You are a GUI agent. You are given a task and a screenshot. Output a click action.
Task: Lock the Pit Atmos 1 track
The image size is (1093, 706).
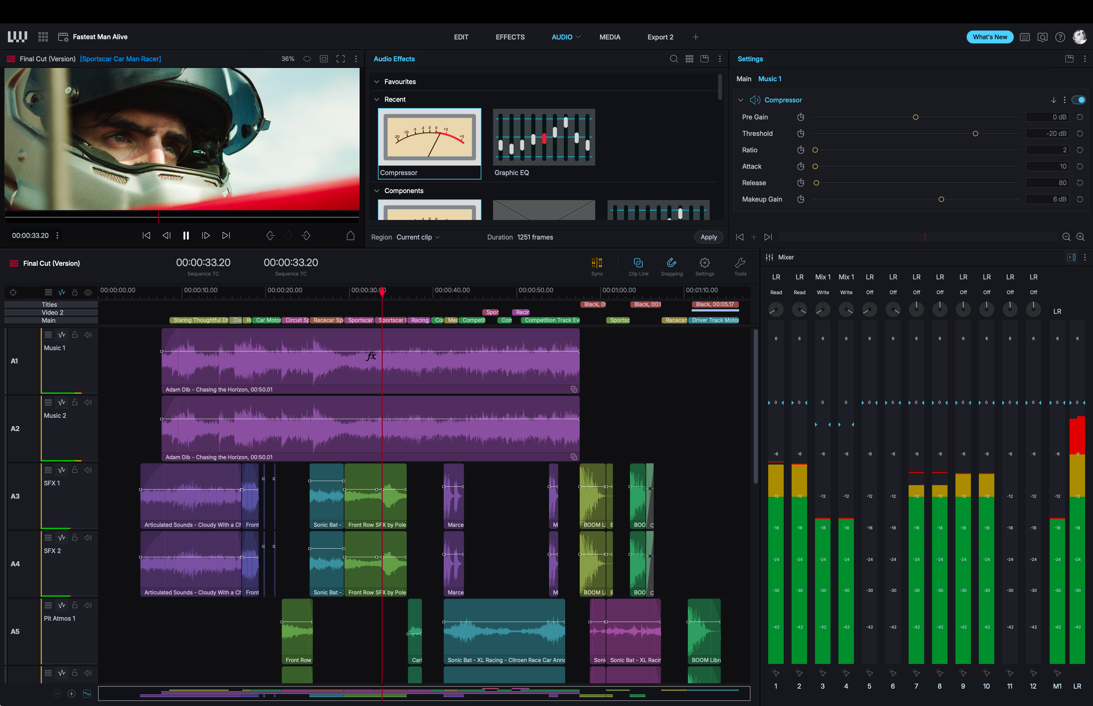[x=75, y=605]
